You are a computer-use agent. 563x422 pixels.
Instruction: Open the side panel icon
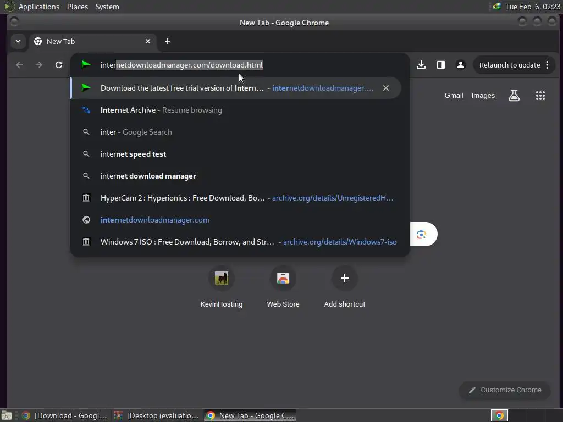pyautogui.click(x=441, y=65)
